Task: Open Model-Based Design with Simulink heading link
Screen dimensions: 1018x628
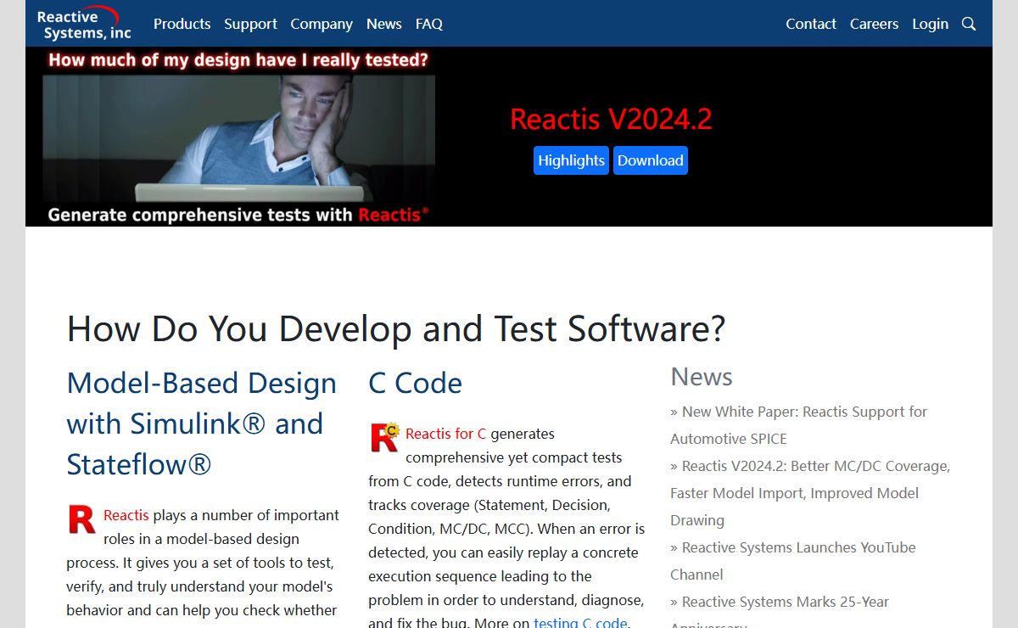Action: pyautogui.click(x=202, y=423)
